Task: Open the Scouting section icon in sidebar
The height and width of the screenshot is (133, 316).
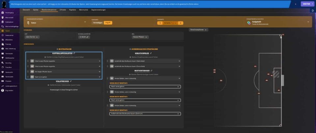Action: [x=3, y=62]
